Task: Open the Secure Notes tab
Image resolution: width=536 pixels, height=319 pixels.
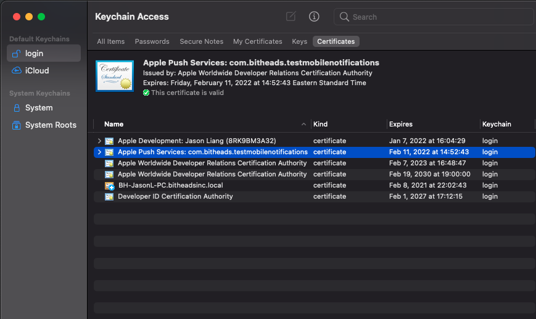Action: pyautogui.click(x=201, y=41)
